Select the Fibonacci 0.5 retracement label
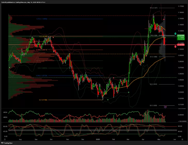The width and height of the screenshot is (188, 145). pyautogui.click(x=43, y=68)
